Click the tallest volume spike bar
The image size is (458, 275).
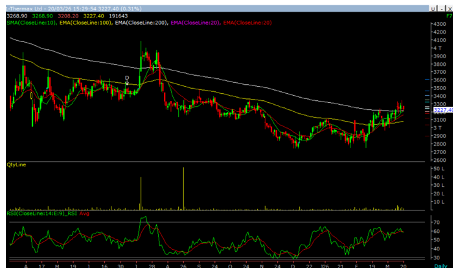click(183, 188)
